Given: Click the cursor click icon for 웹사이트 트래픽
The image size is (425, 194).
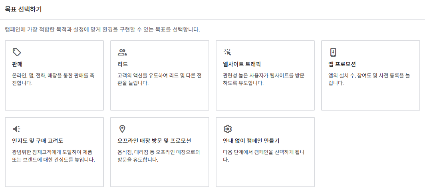Looking at the screenshot, I should 227,52.
